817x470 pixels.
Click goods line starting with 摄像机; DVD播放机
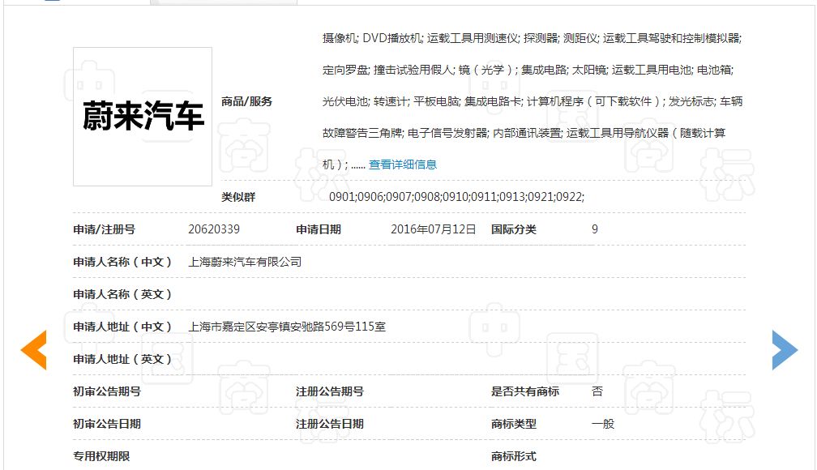[x=532, y=38]
